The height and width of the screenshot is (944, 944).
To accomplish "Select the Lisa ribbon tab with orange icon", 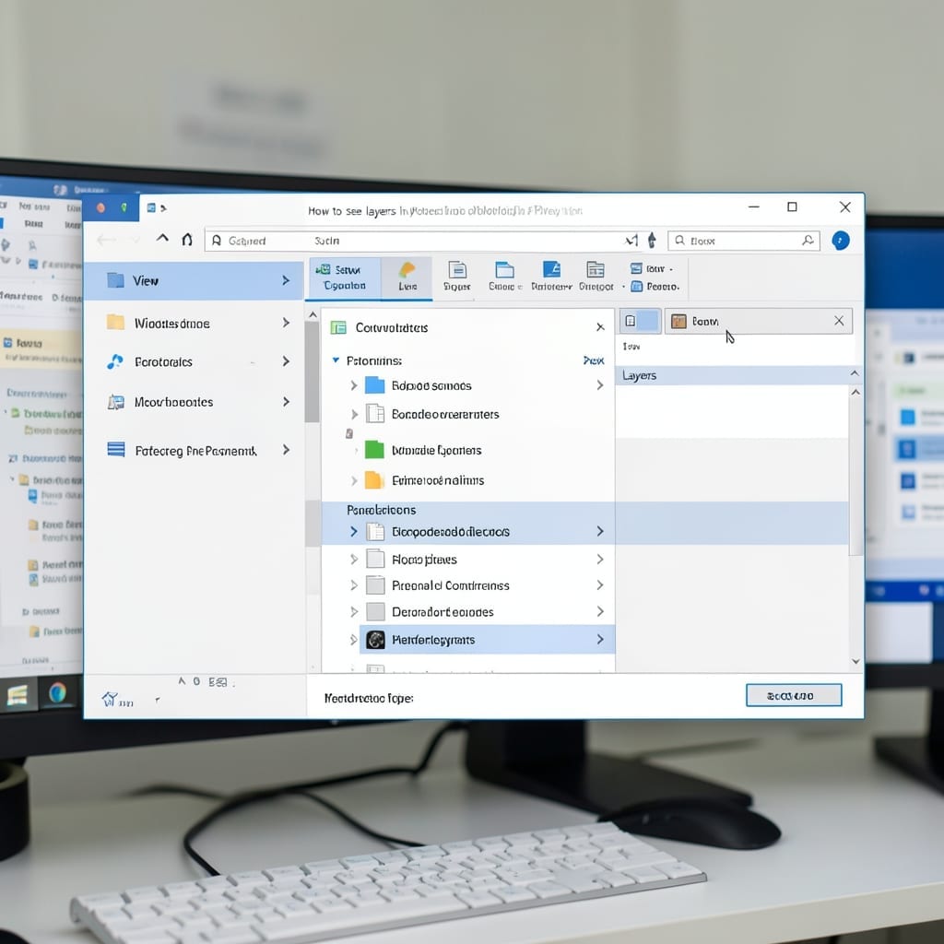I will click(407, 277).
